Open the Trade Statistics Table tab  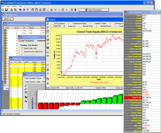[33, 82]
